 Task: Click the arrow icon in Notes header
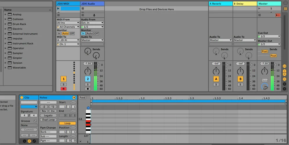point(74,98)
